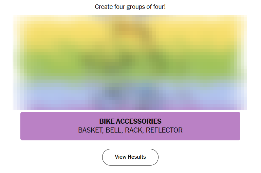Click the word 'four!' ending the instruction

[159, 7]
